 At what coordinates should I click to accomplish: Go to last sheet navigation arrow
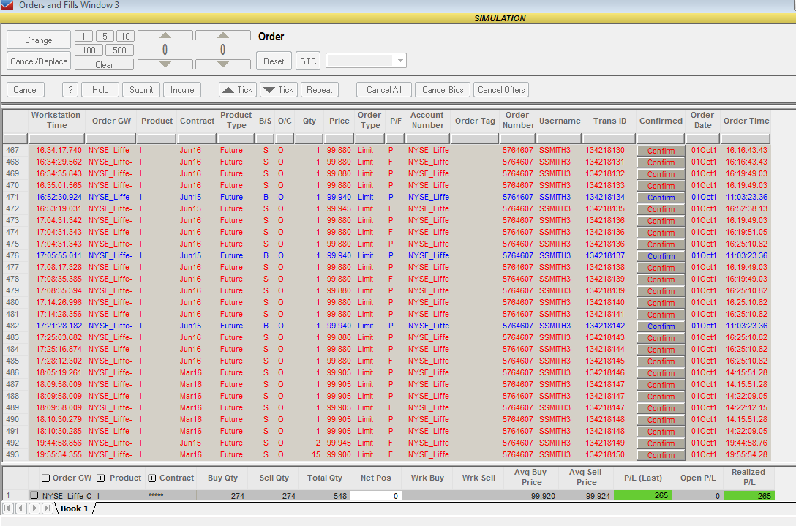point(47,508)
